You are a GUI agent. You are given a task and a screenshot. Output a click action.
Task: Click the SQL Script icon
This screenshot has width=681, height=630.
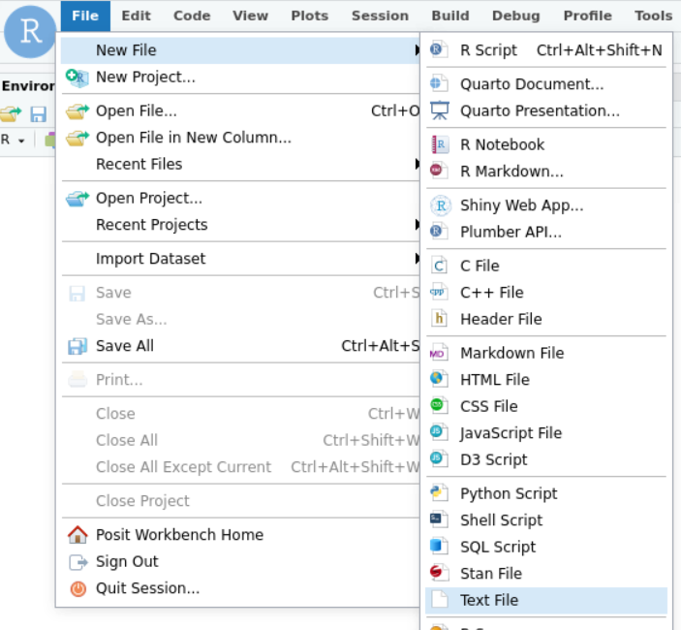[439, 546]
